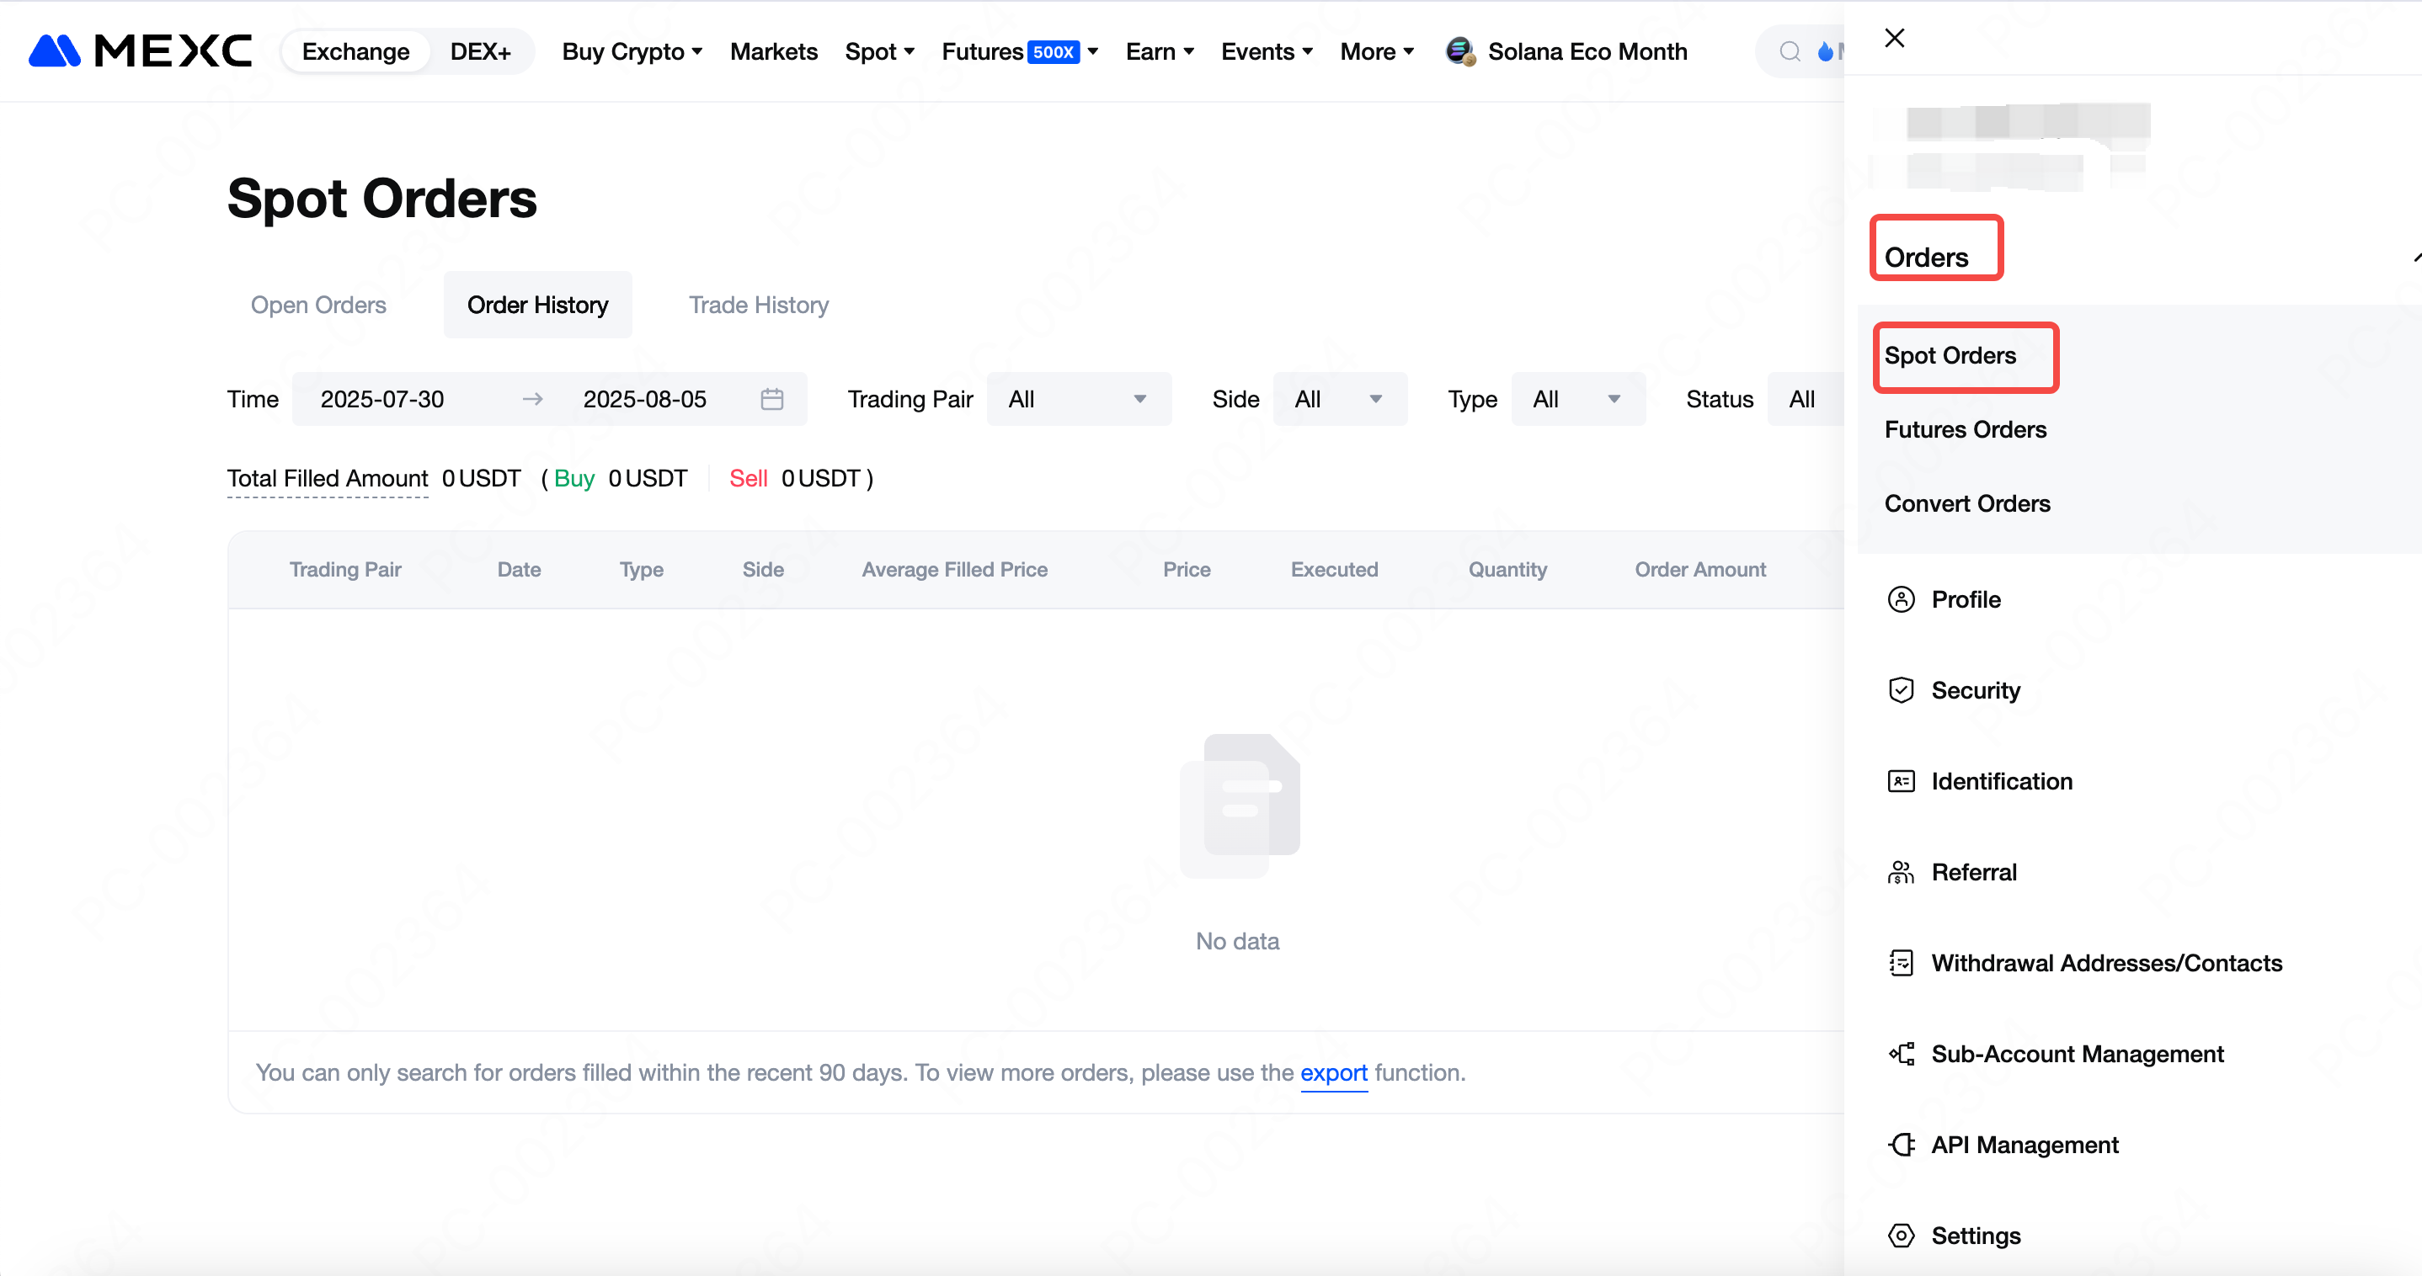The image size is (2422, 1276).
Task: Switch to the Trade History tab
Action: click(758, 306)
